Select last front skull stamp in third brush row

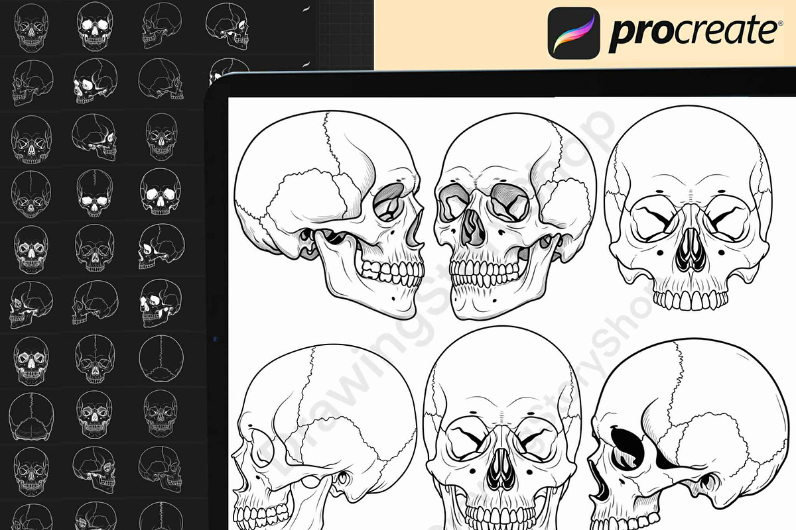[161, 136]
